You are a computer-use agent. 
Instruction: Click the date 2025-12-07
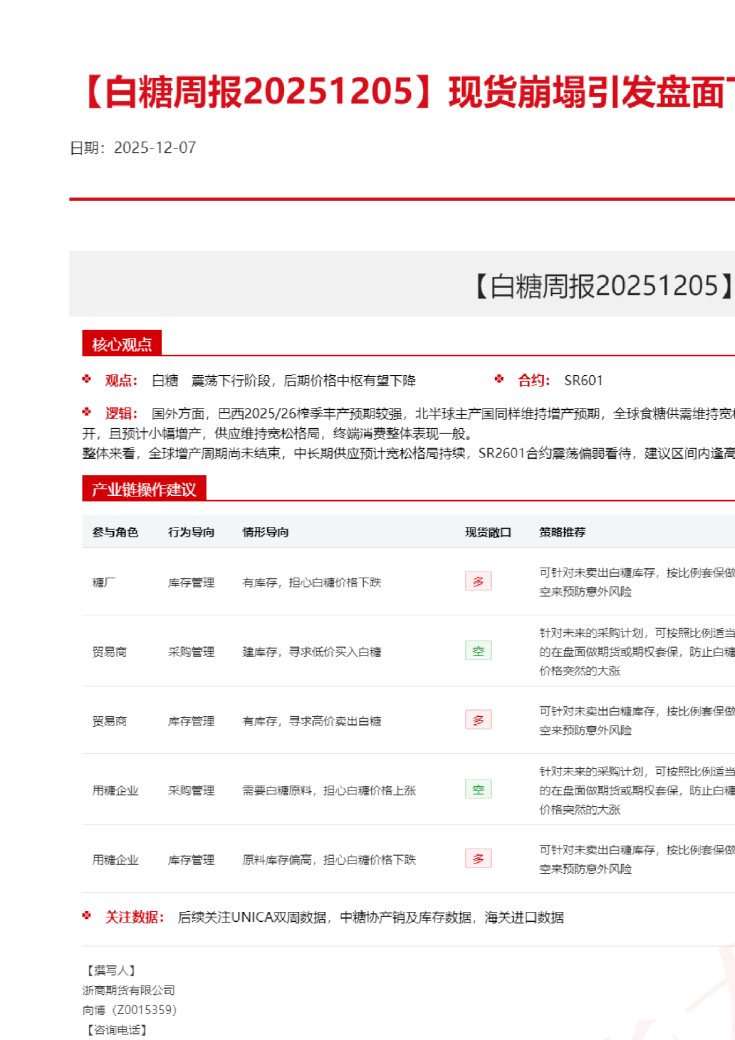pos(155,147)
